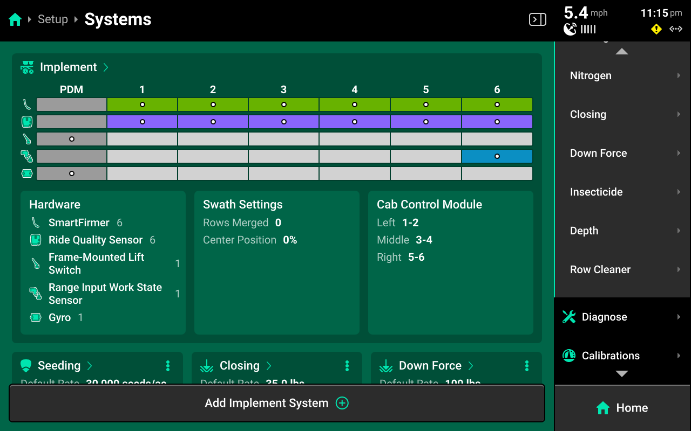Open the Setup breadcrumb

point(53,19)
